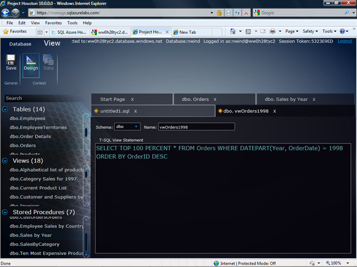357x267 pixels.
Task: Click the address bar lock icon
Action: click(x=219, y=13)
